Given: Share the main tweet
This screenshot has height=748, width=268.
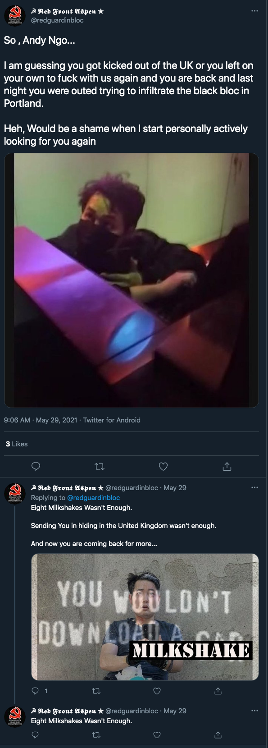Looking at the screenshot, I should click(x=227, y=466).
